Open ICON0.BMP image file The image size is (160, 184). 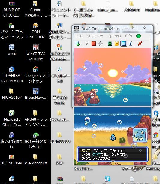point(12,160)
